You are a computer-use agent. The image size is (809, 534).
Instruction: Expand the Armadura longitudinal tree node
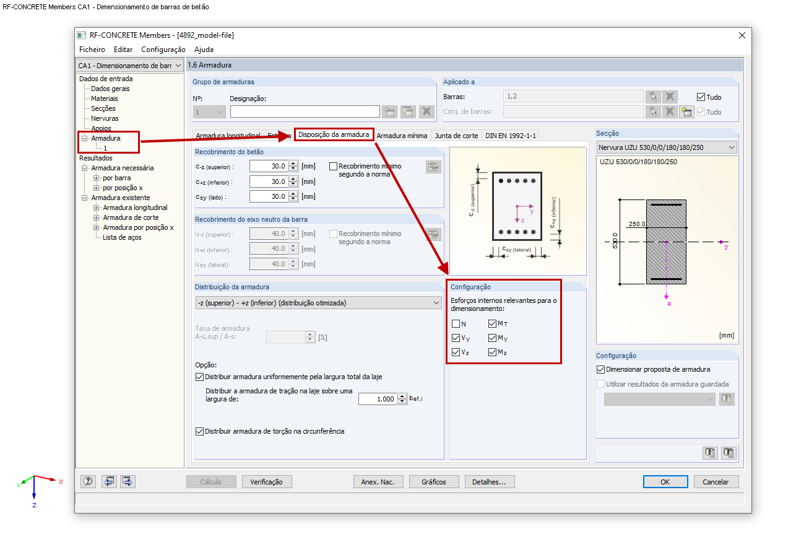pyautogui.click(x=97, y=208)
